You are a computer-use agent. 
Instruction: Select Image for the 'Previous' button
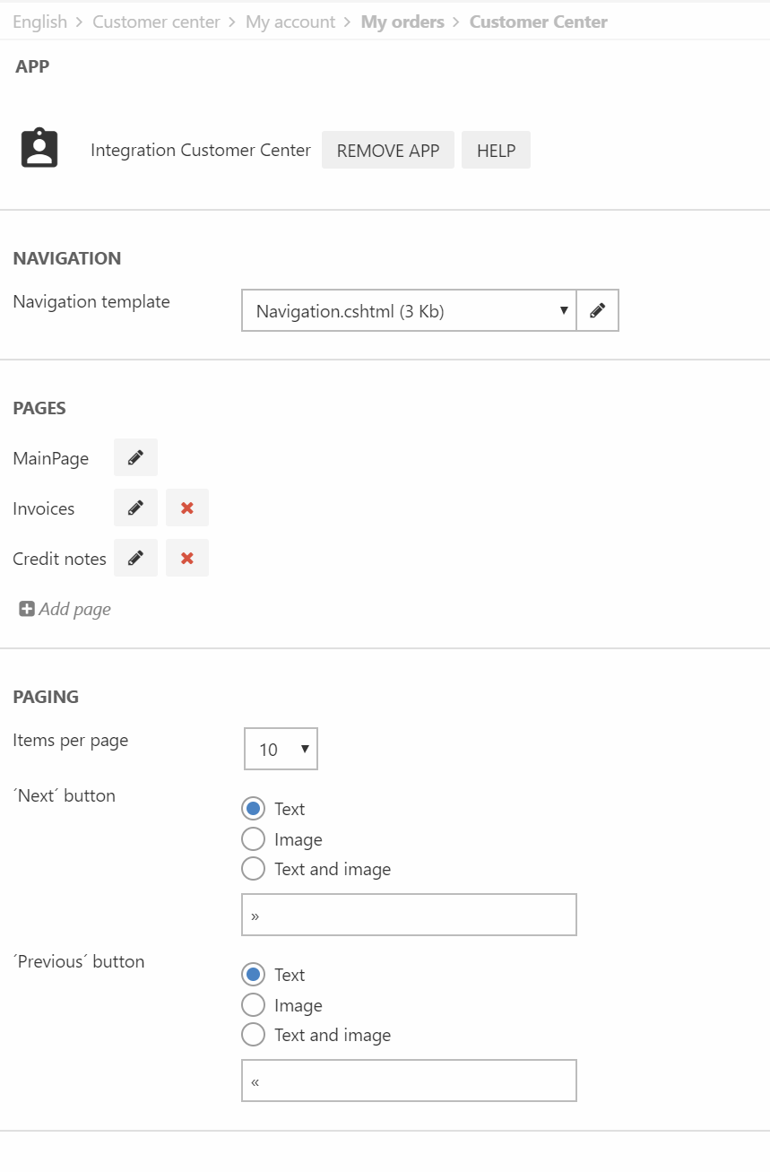(254, 1005)
